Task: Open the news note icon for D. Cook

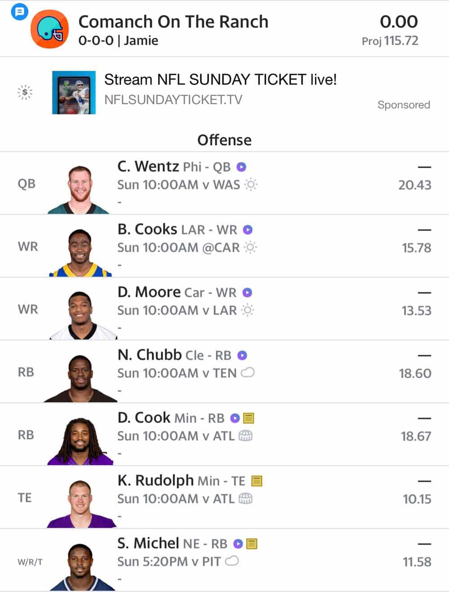Action: click(x=249, y=418)
